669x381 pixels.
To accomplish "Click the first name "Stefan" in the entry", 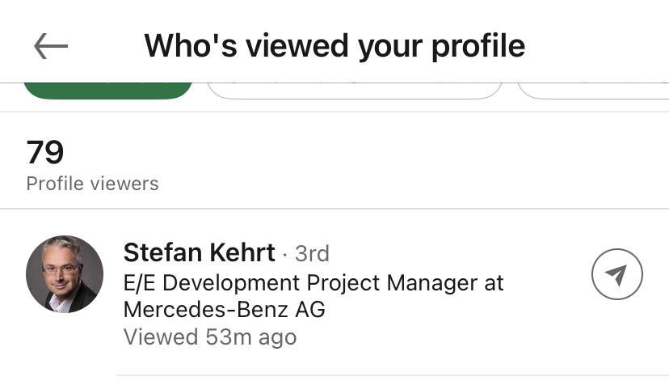I will point(161,253).
